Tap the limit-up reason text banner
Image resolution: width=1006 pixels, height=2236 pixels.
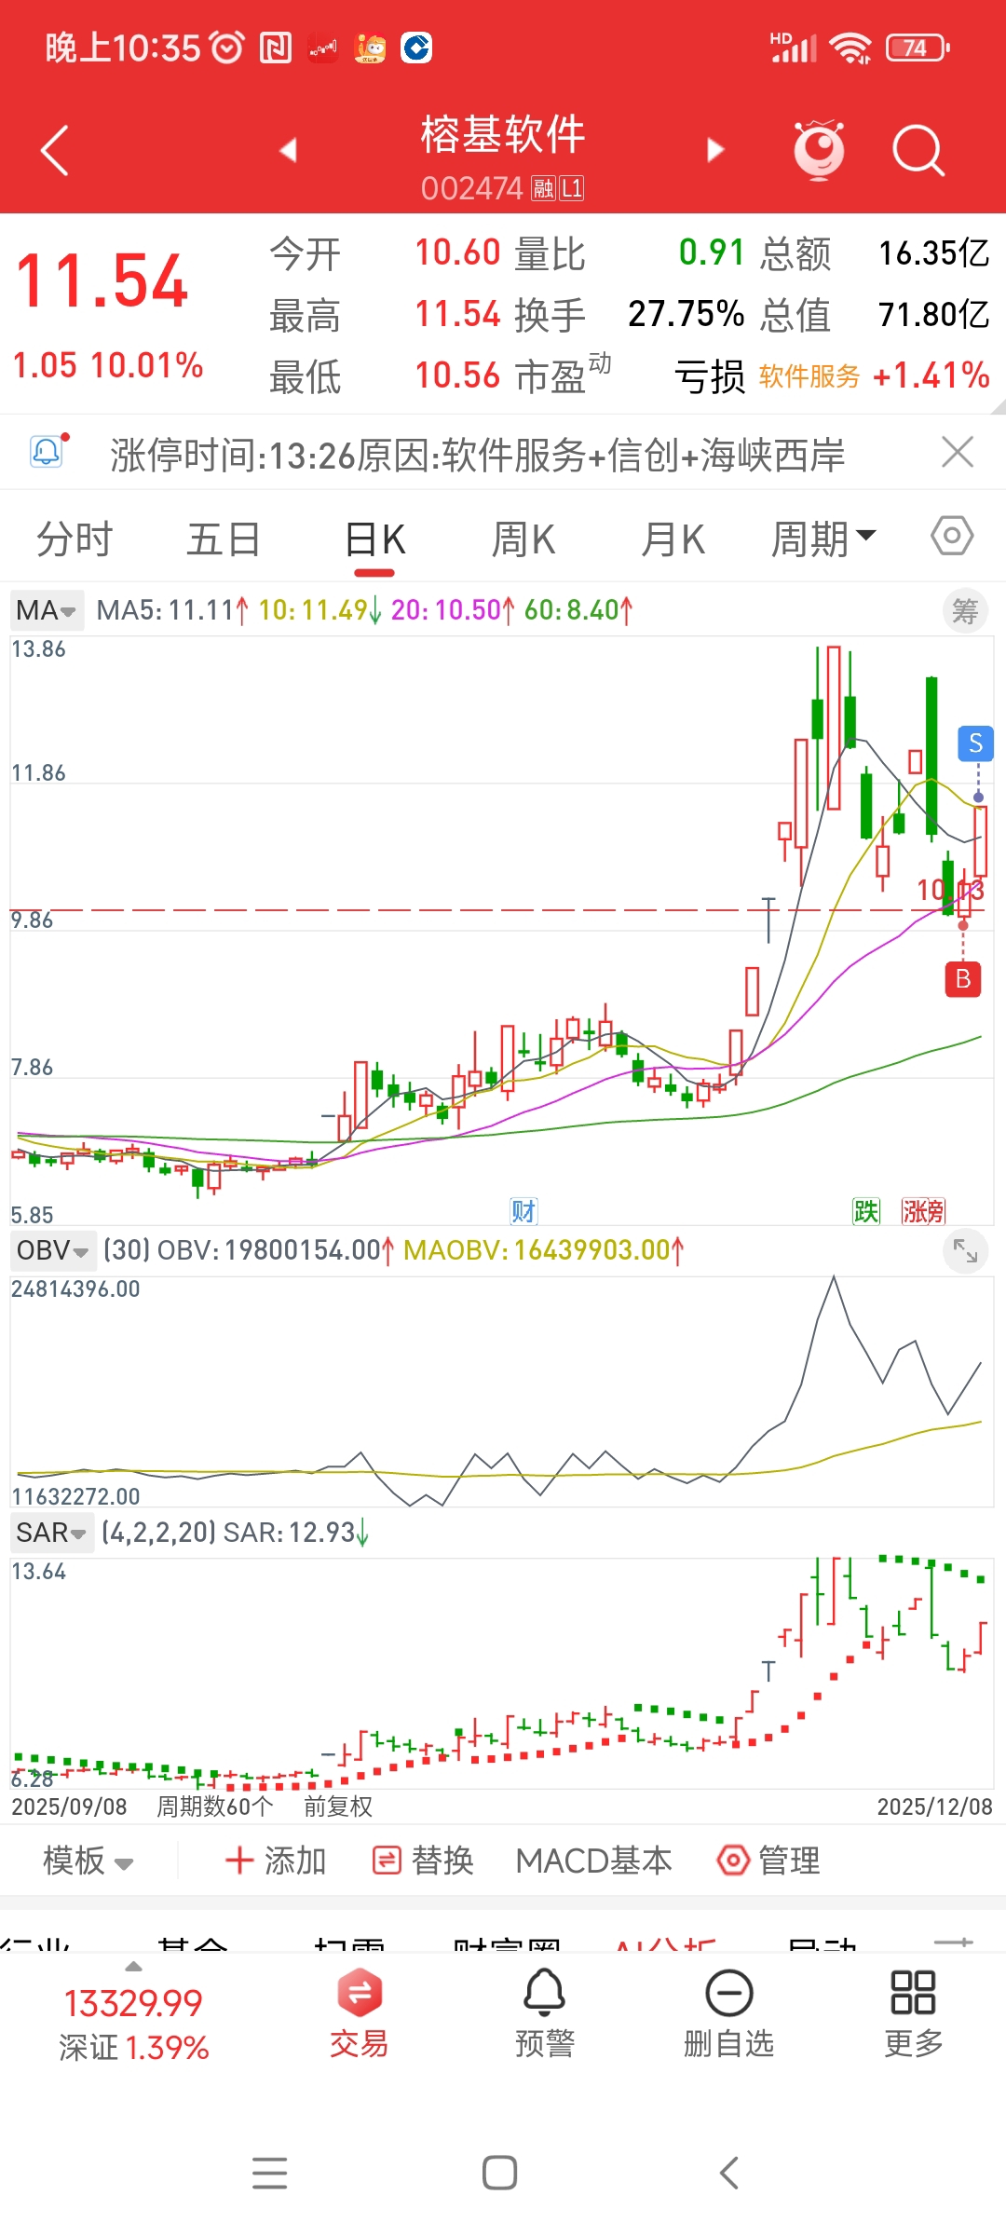click(478, 455)
